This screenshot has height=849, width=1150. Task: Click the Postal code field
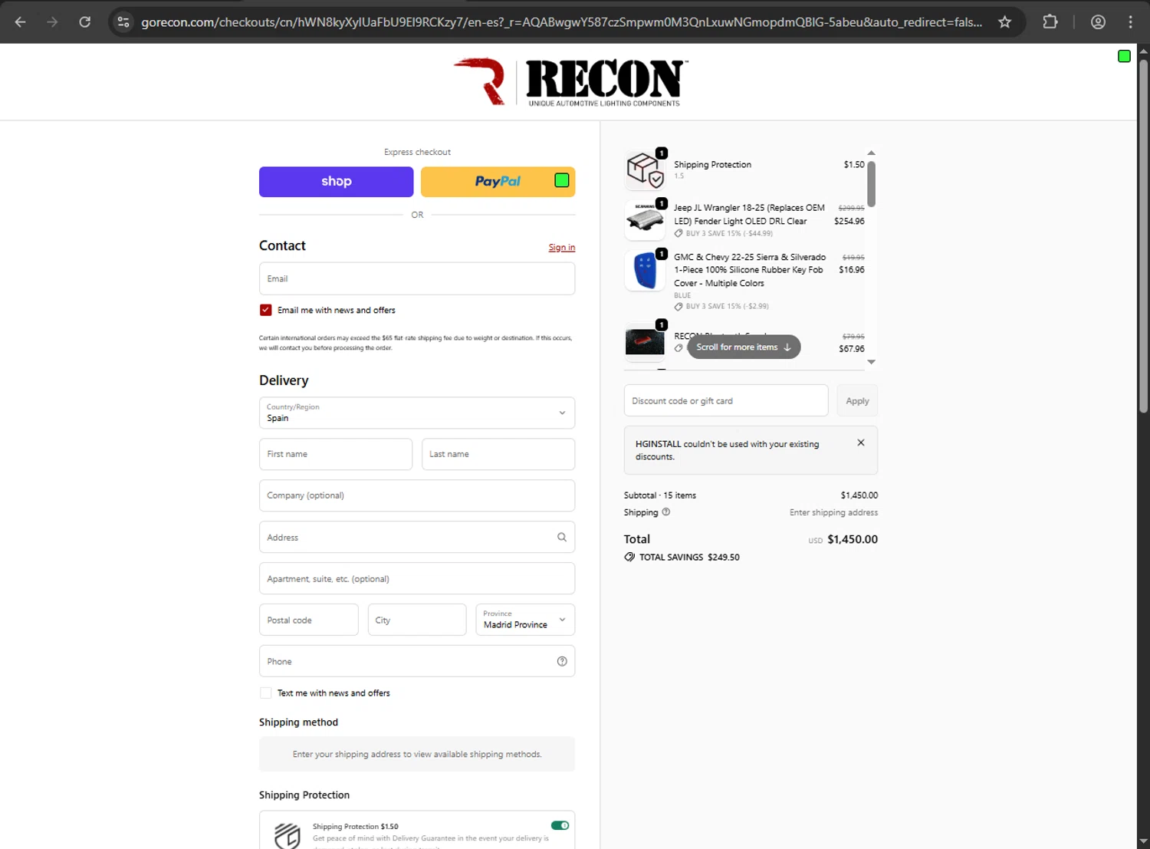click(x=309, y=620)
